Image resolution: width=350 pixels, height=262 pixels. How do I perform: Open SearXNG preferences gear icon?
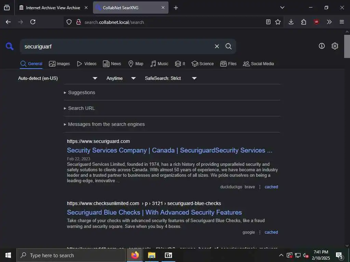tap(335, 46)
